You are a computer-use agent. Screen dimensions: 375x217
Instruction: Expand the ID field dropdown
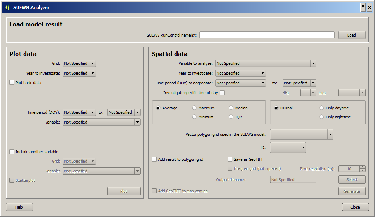coord(288,147)
